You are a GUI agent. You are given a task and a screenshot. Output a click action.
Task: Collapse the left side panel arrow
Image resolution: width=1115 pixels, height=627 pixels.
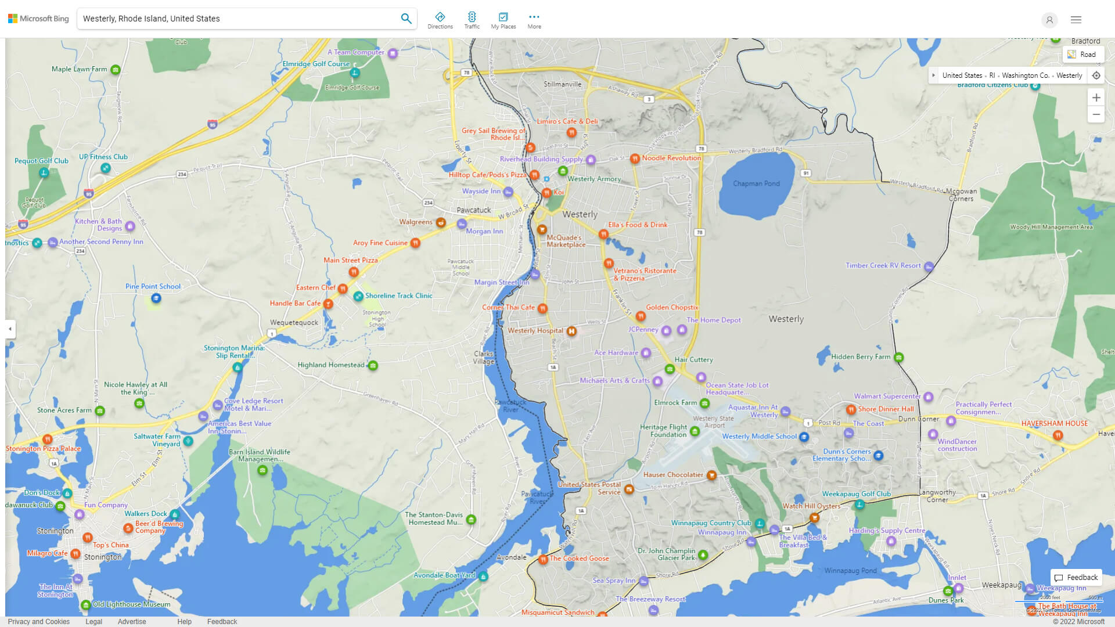[x=9, y=329]
